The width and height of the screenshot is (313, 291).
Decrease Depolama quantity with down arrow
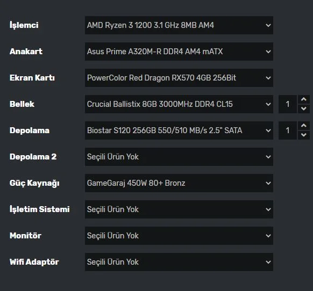click(304, 135)
